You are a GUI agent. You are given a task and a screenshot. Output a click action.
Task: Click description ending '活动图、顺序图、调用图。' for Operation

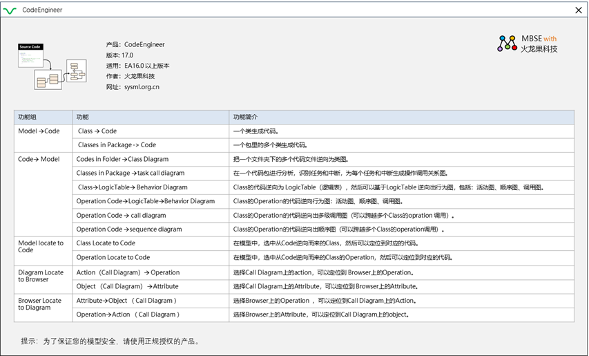coord(318,201)
